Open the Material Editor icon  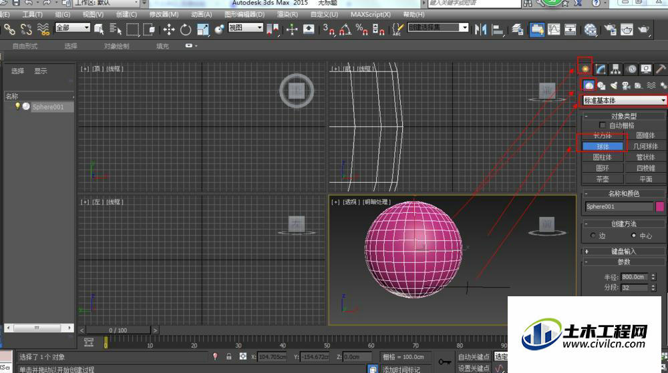591,29
